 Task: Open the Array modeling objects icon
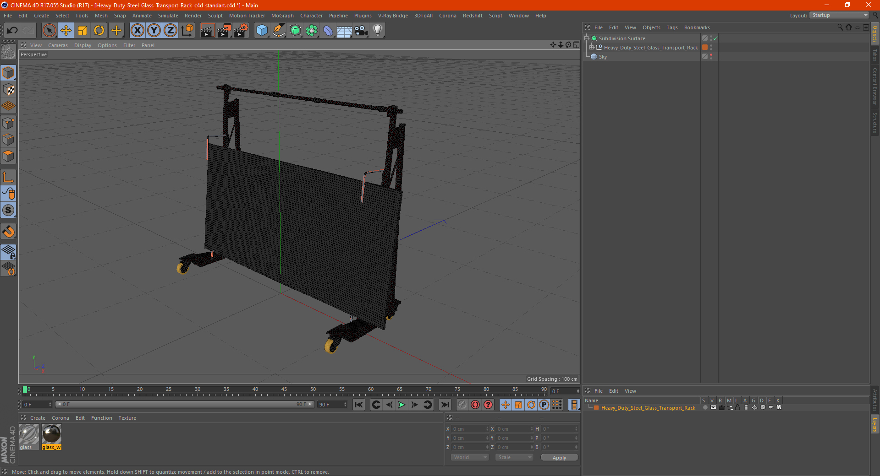pyautogui.click(x=312, y=31)
